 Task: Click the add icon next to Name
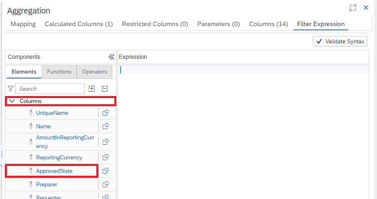(x=105, y=126)
